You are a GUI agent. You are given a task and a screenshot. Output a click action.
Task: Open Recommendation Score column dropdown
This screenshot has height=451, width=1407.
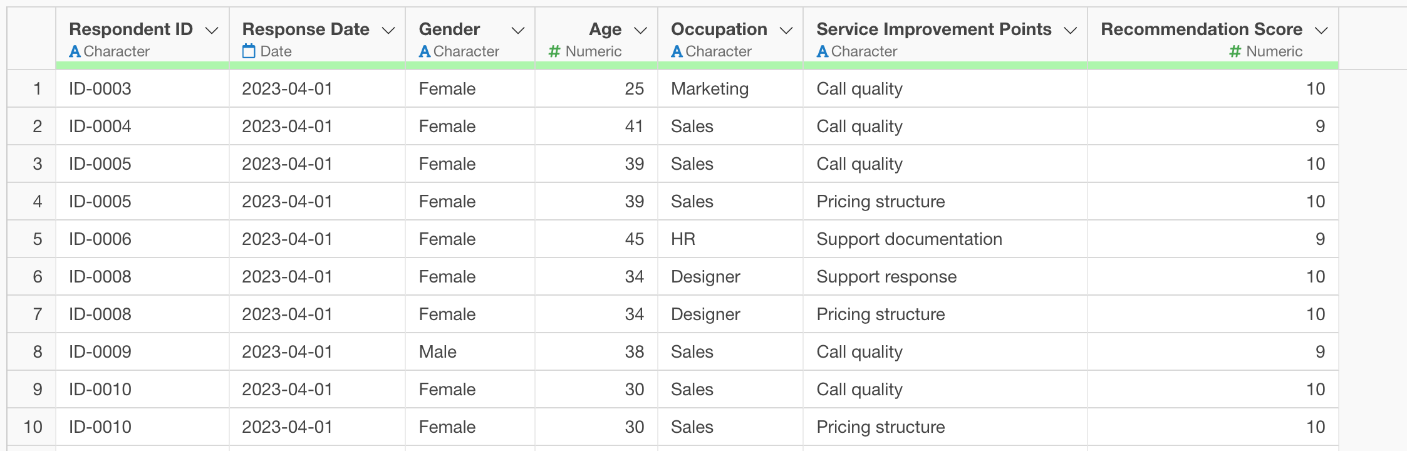(1321, 31)
